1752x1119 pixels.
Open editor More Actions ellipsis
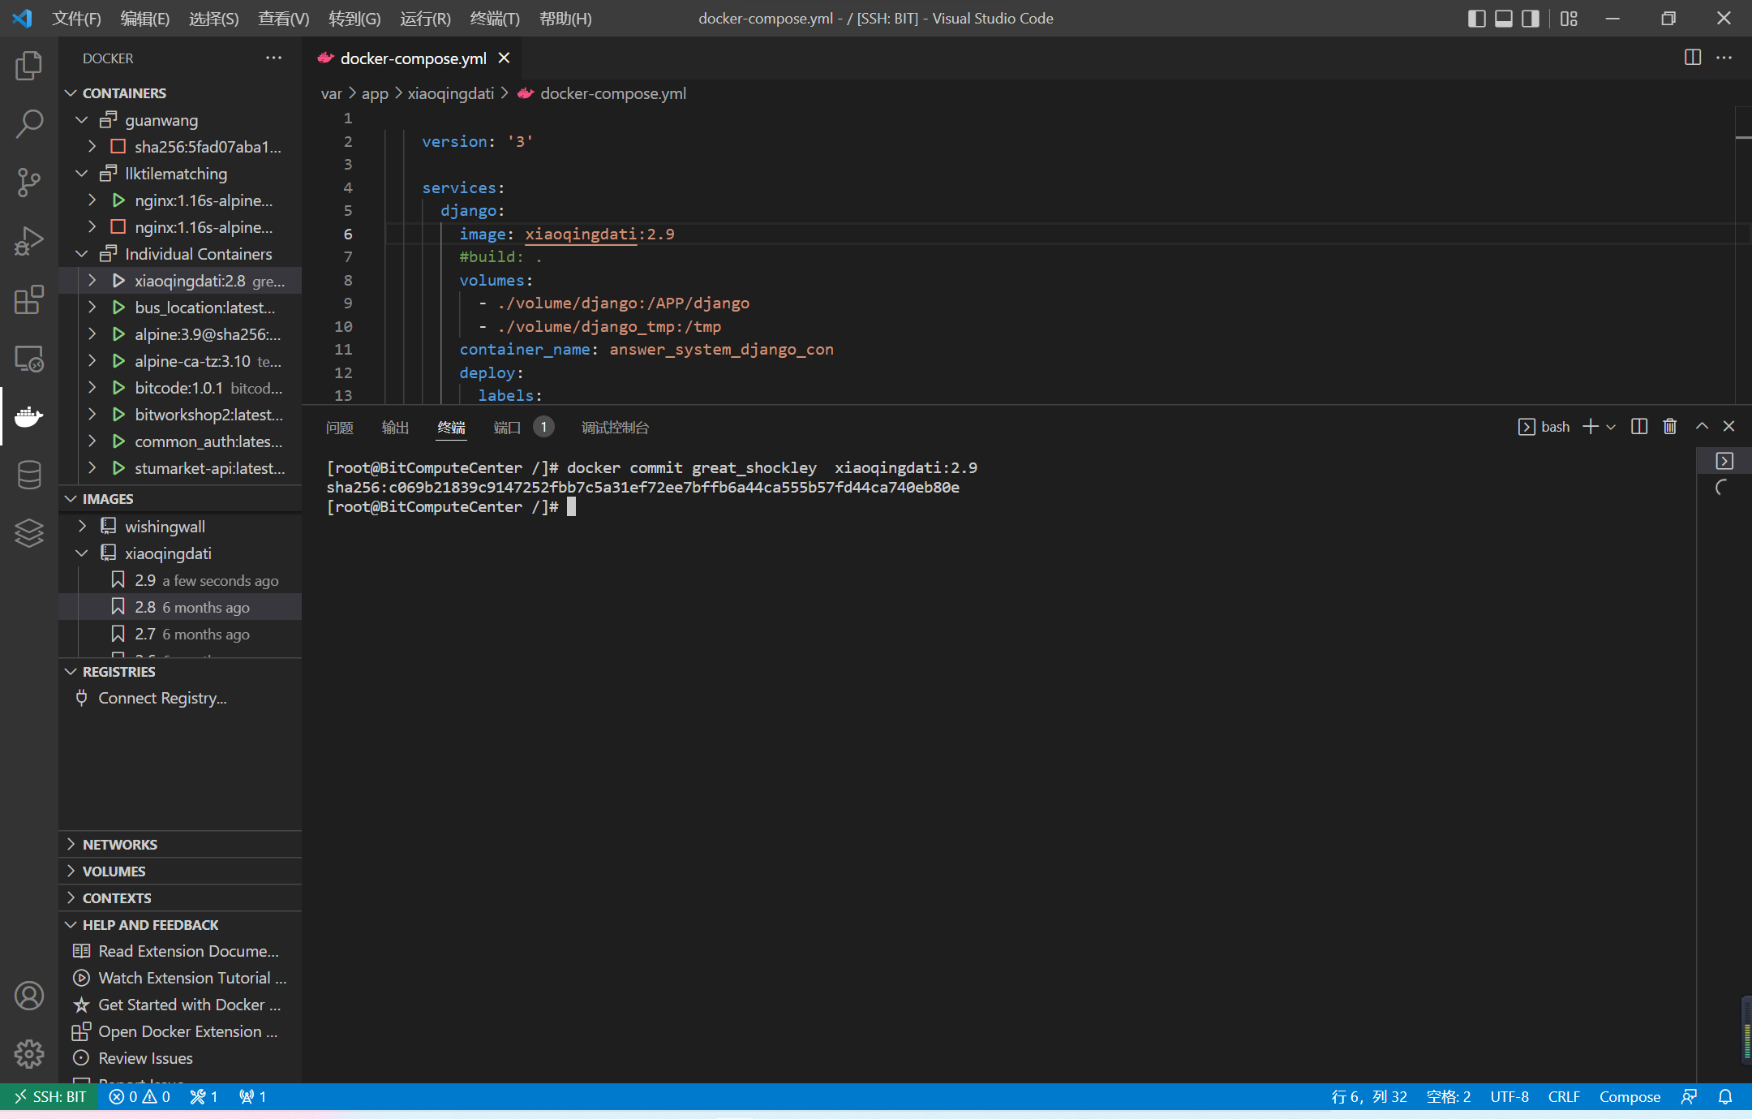[1724, 58]
